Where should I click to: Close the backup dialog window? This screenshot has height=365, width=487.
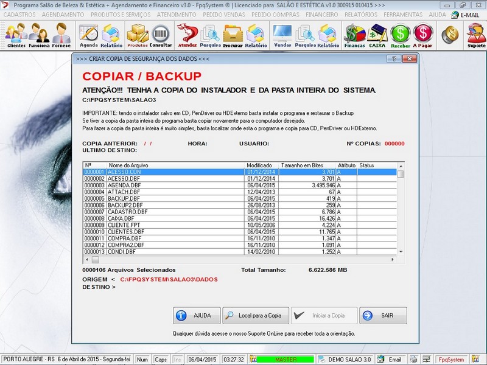click(x=409, y=58)
